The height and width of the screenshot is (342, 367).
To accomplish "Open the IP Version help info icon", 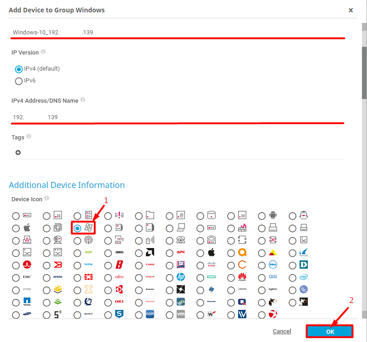I will tap(43, 51).
